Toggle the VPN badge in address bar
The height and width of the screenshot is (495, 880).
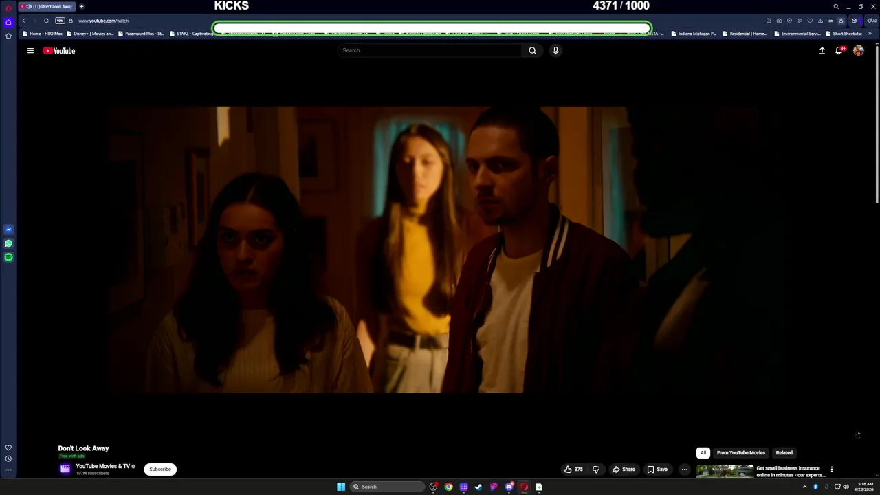(x=60, y=21)
